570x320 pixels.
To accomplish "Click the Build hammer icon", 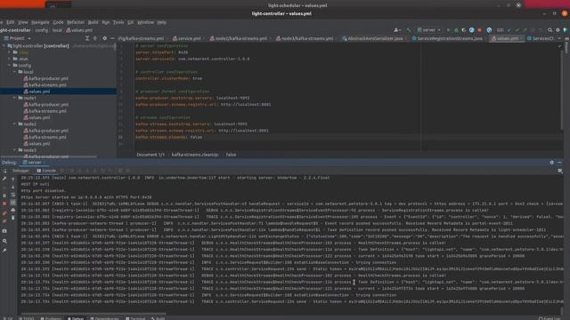I will coord(409,30).
